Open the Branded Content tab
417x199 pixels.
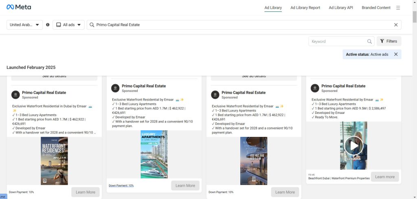tap(376, 8)
